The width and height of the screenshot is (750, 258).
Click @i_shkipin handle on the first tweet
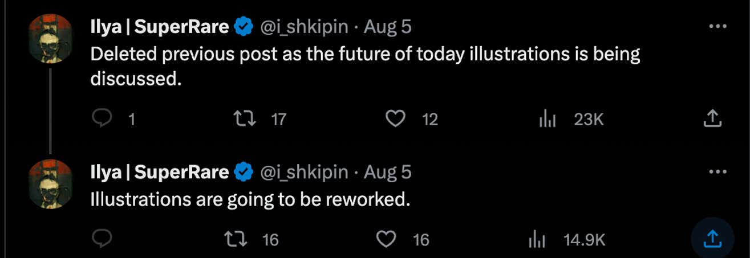click(304, 26)
